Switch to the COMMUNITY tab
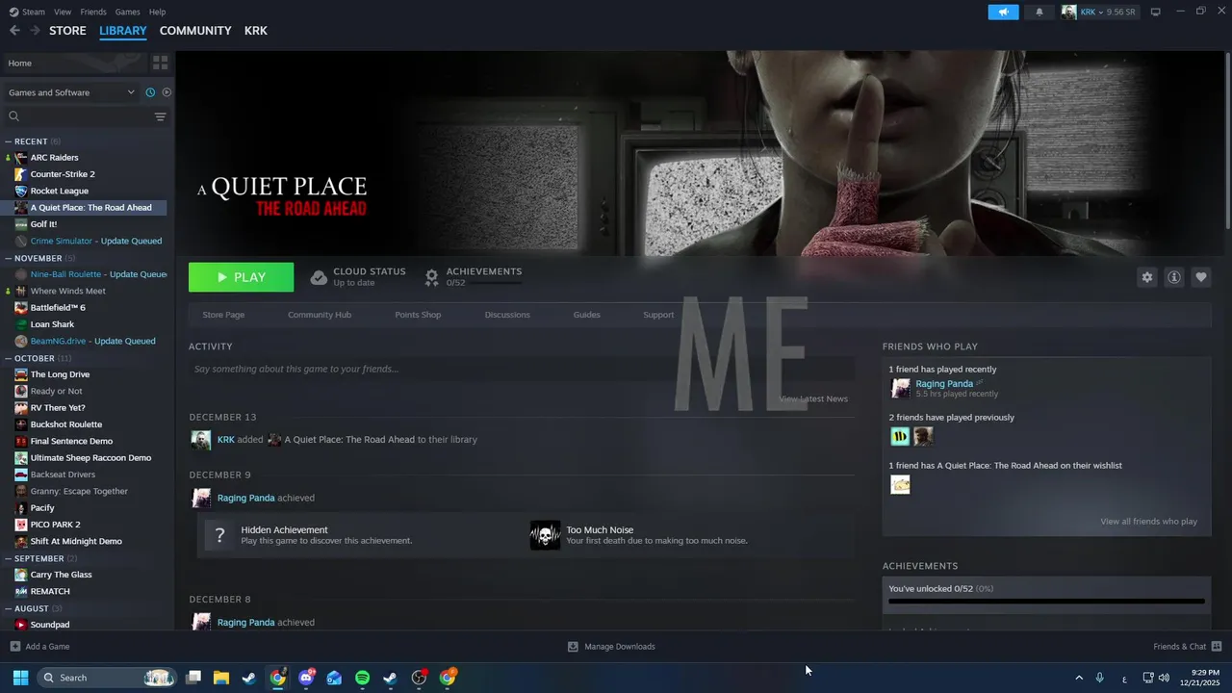The width and height of the screenshot is (1232, 693). click(195, 31)
